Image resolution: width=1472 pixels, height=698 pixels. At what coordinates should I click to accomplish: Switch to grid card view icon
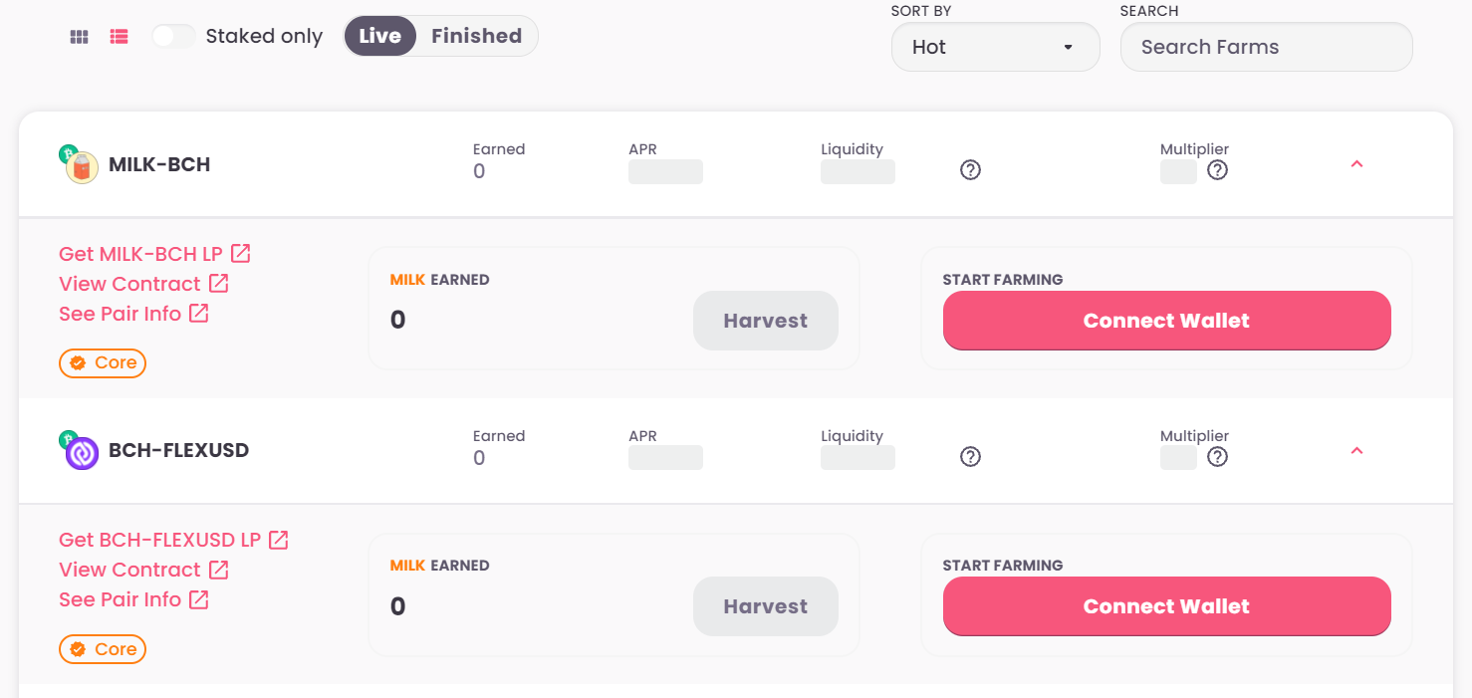(80, 37)
